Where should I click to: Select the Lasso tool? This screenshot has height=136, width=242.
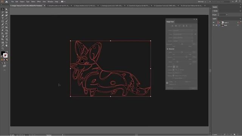click(6, 12)
